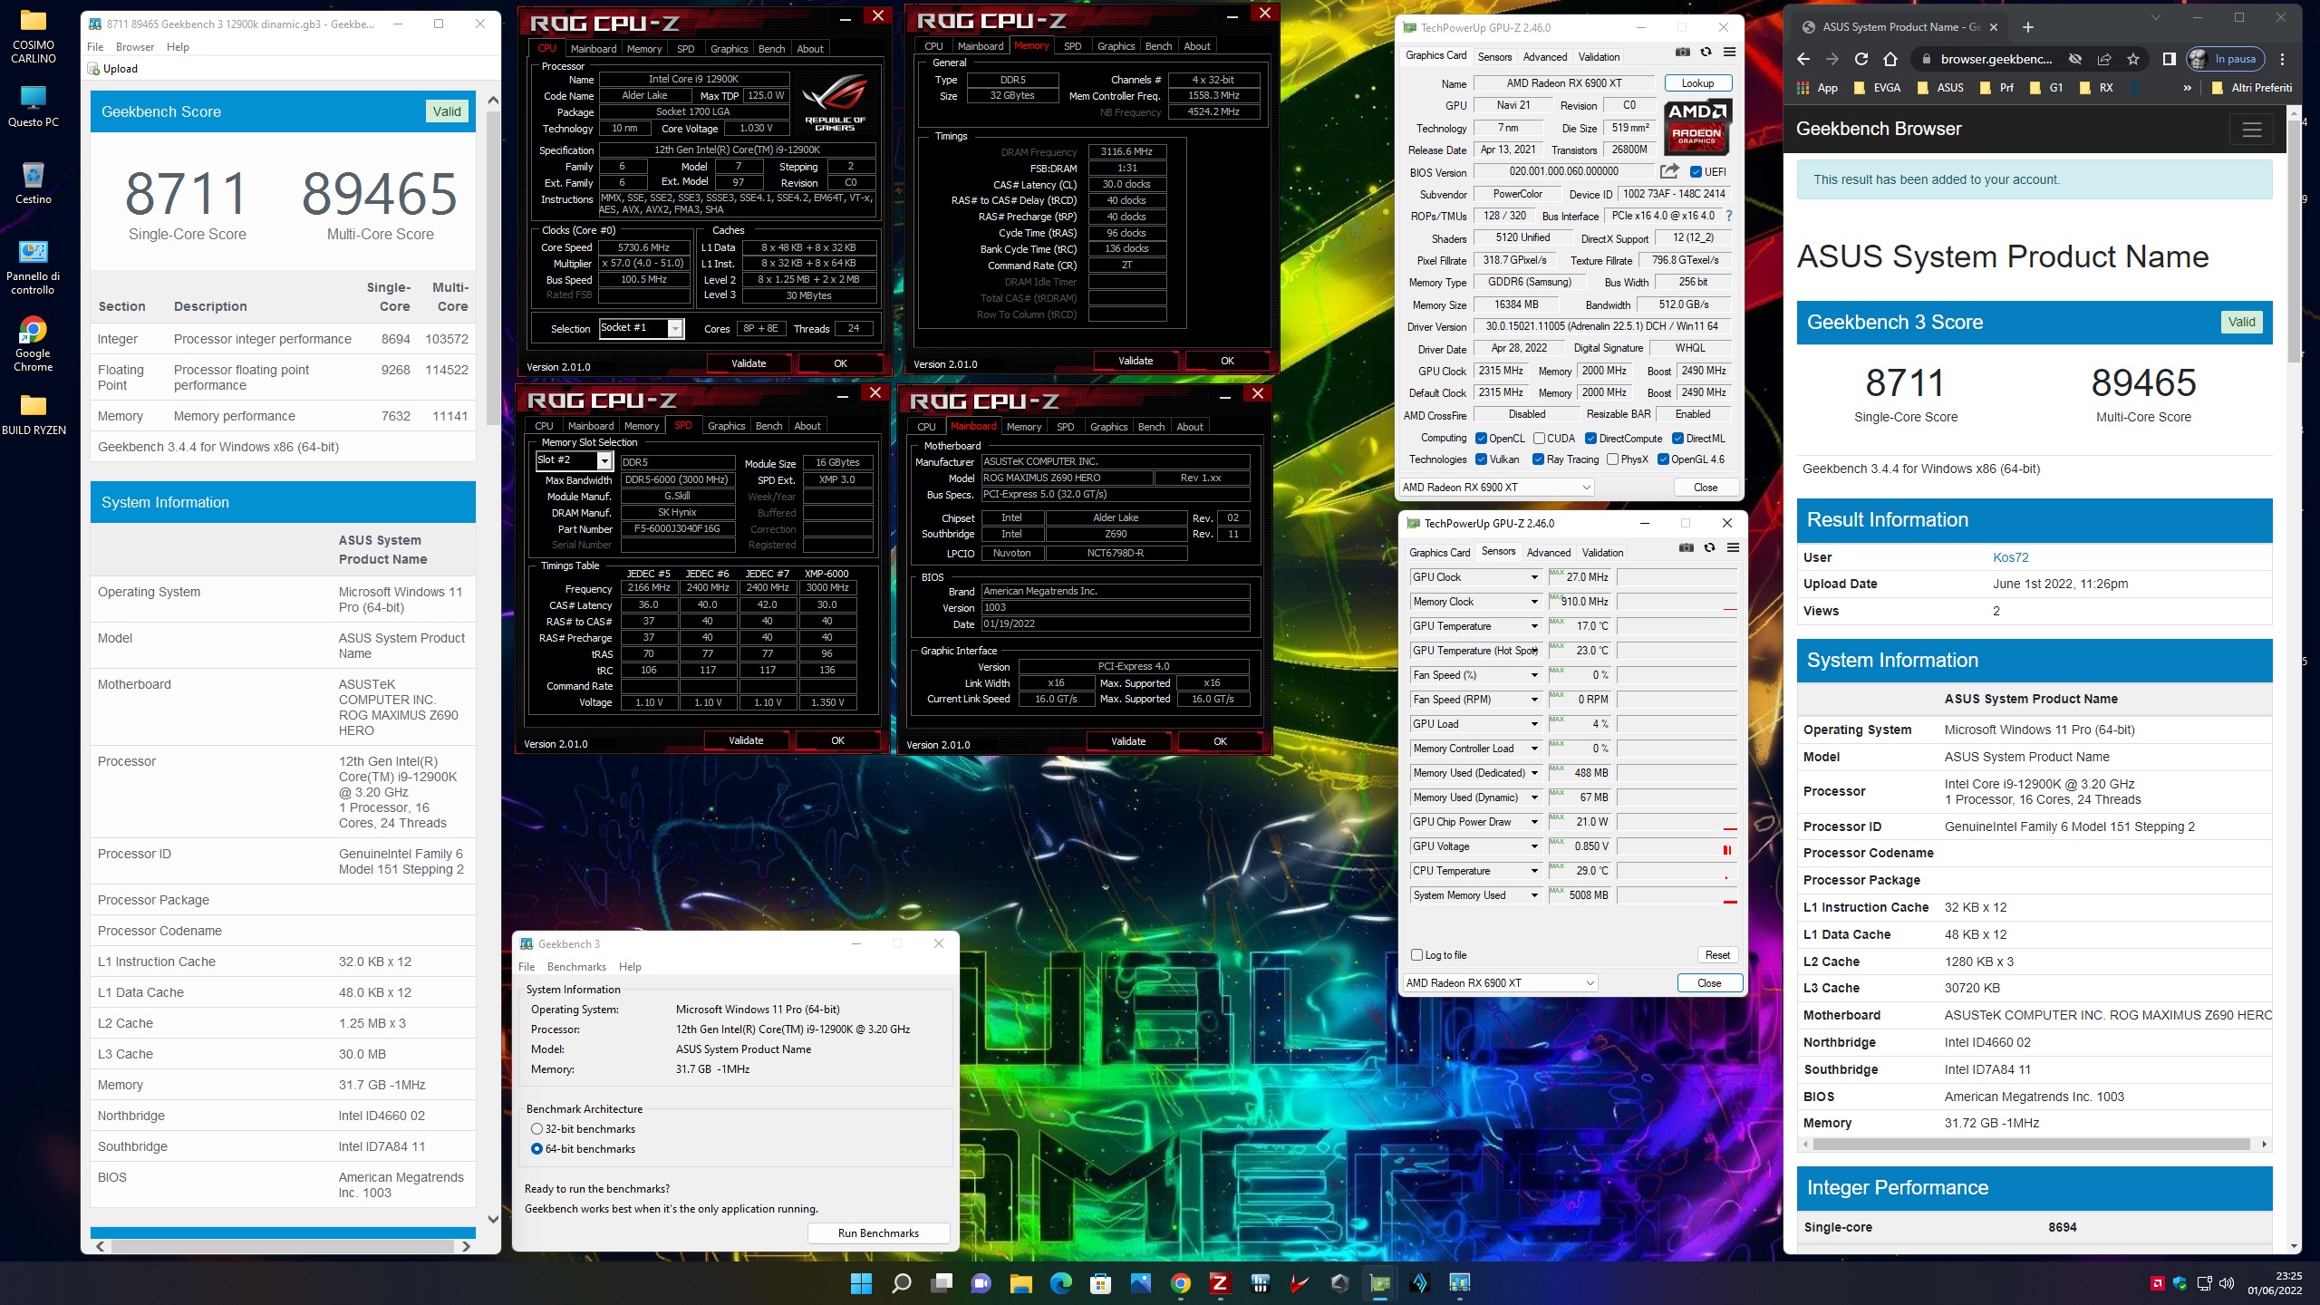Open File Explorer from the taskbar
Viewport: 2320px width, 1305px height.
tap(1021, 1283)
